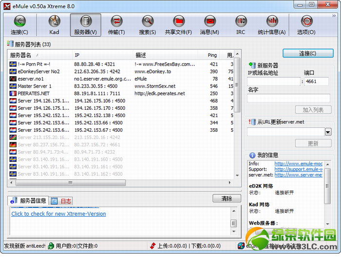
Task: Open the Statistics (统计信息) toolbar icon
Action: coord(272,21)
